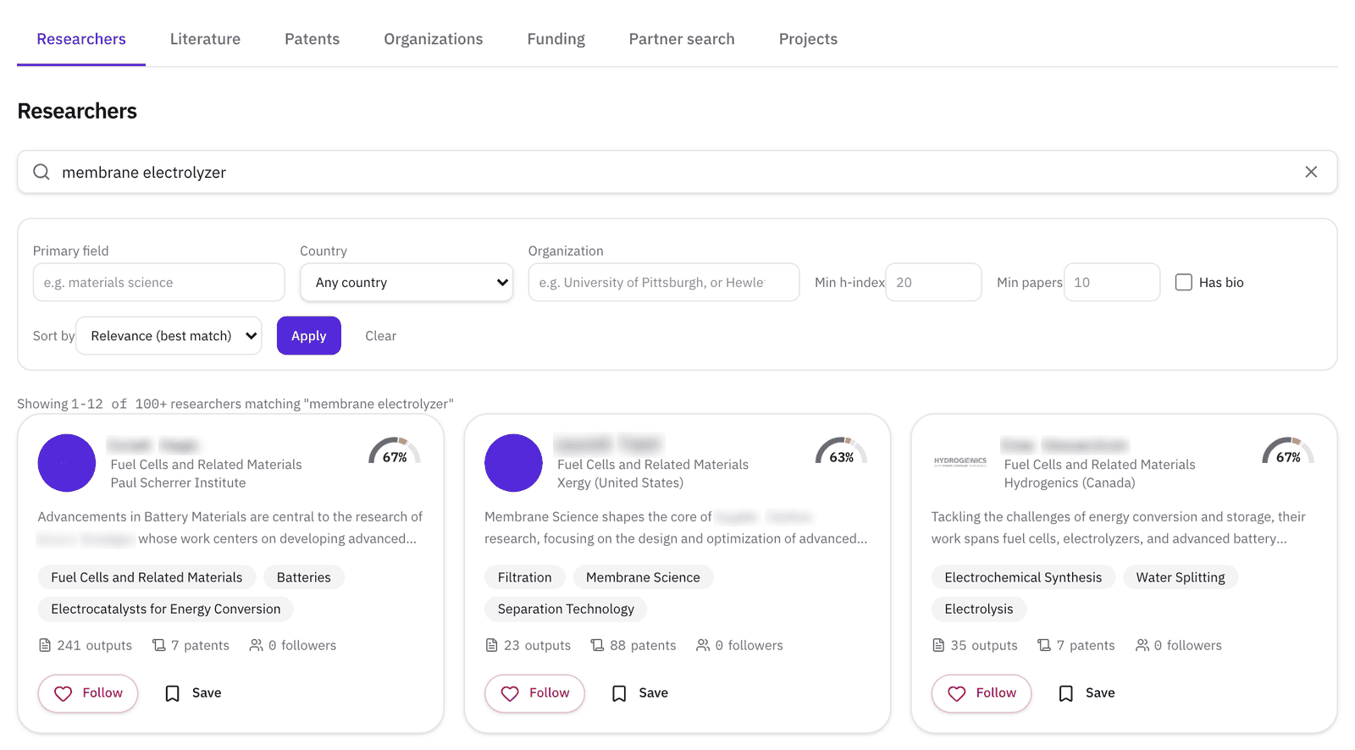Click the Min papers input
Screen dimensions: 1355x750
coord(1112,282)
